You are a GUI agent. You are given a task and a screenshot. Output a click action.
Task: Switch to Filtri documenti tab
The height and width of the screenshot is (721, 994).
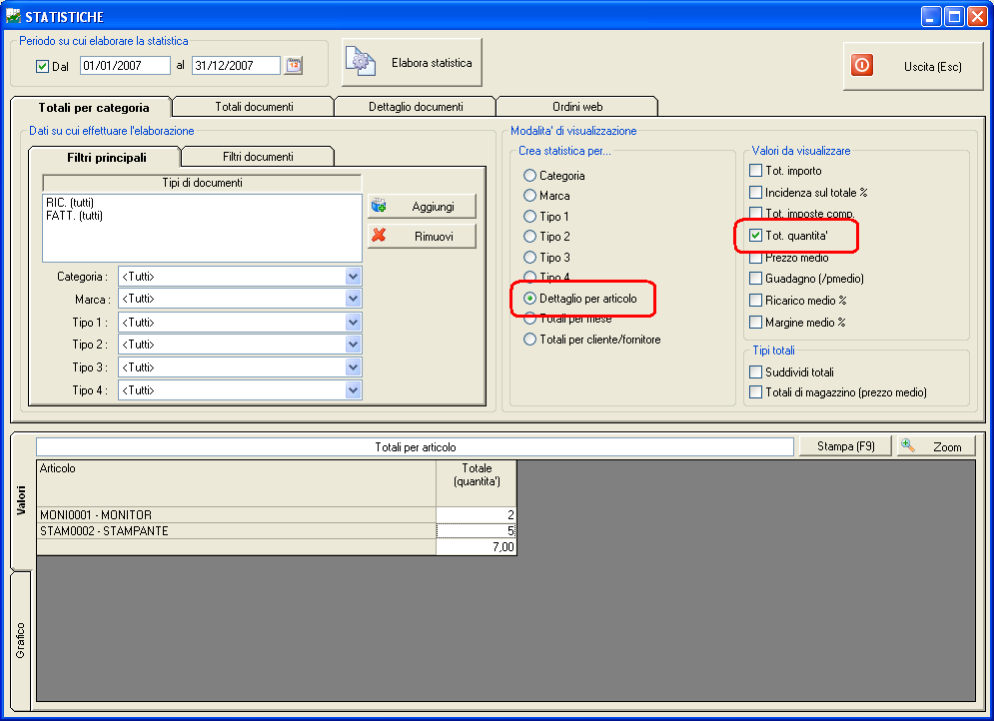(x=258, y=157)
